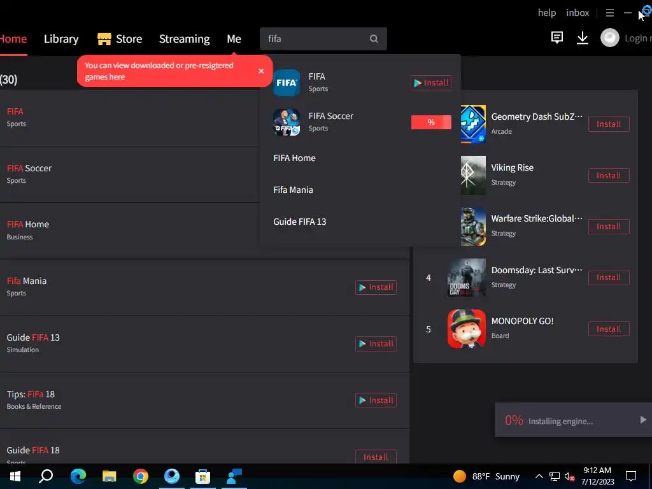This screenshot has width=652, height=489.
Task: Install Warfare Strike:Global
Action: (609, 227)
